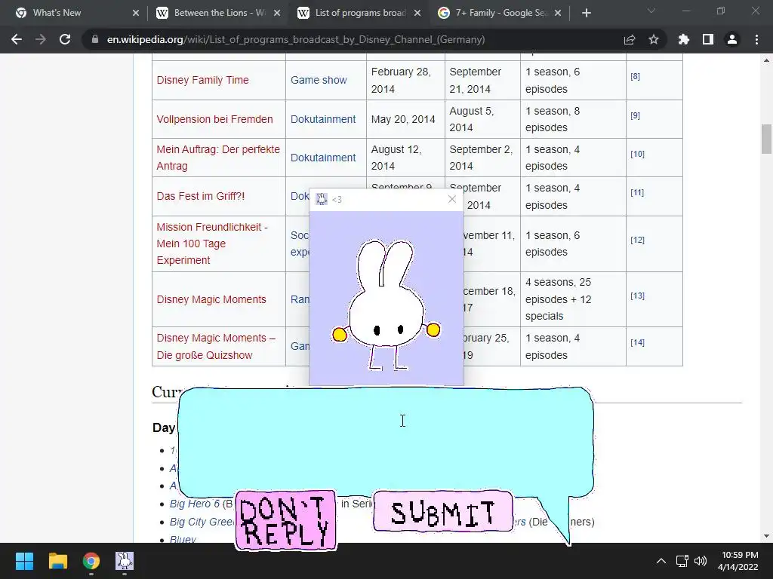Open citation reference [10]

[x=637, y=154]
